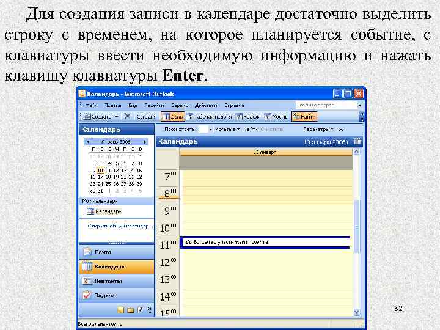Open the Справка menu
Image resolution: width=440 pixels, height=330 pixels.
[234, 105]
